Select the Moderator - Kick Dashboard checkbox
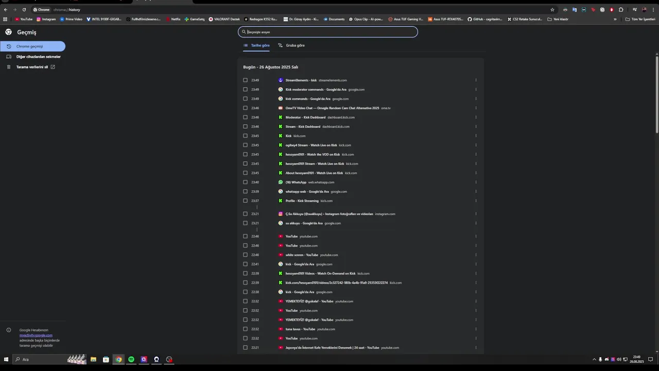The image size is (659, 371). coord(245,117)
